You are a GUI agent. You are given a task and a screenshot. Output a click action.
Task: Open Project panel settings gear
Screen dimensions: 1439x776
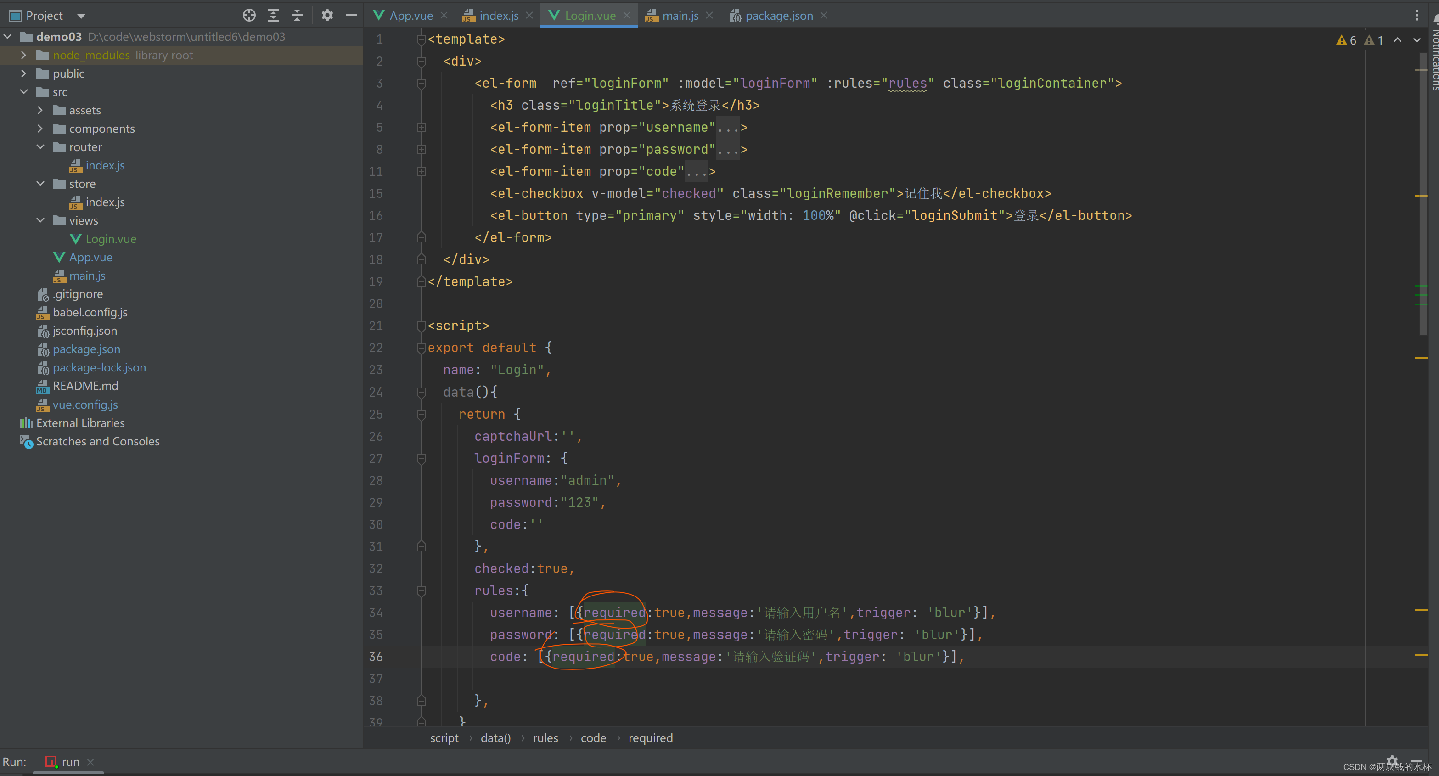coord(327,16)
